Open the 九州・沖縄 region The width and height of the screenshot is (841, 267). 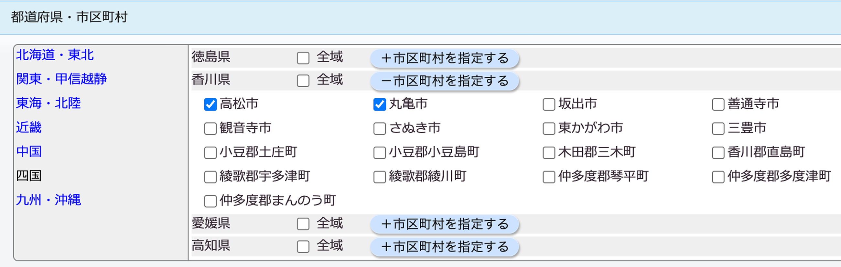pos(48,200)
